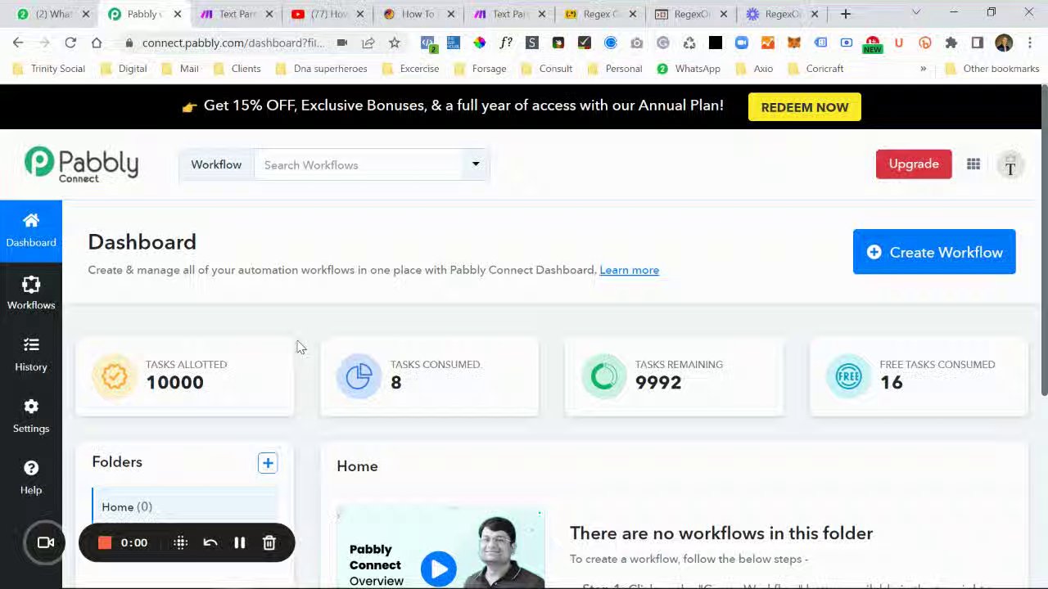Click the REDEEM NOW button
Image resolution: width=1048 pixels, height=589 pixels.
point(805,107)
